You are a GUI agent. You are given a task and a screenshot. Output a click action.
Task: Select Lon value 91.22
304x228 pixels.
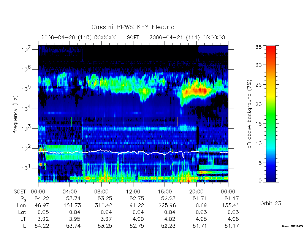pos(137,205)
